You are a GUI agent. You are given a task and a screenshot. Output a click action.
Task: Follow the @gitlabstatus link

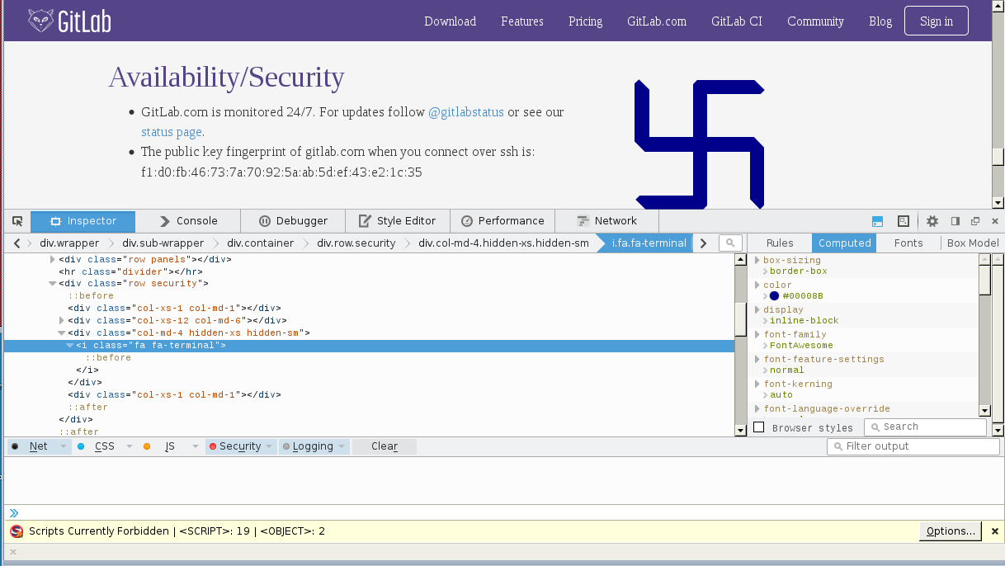466,112
